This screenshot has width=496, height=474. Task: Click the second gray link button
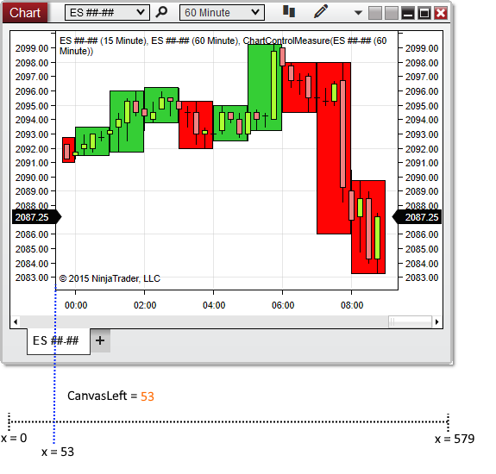(392, 13)
